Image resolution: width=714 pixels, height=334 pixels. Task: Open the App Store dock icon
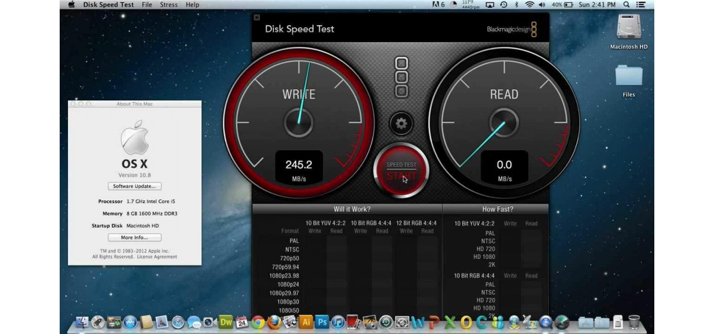(x=130, y=321)
